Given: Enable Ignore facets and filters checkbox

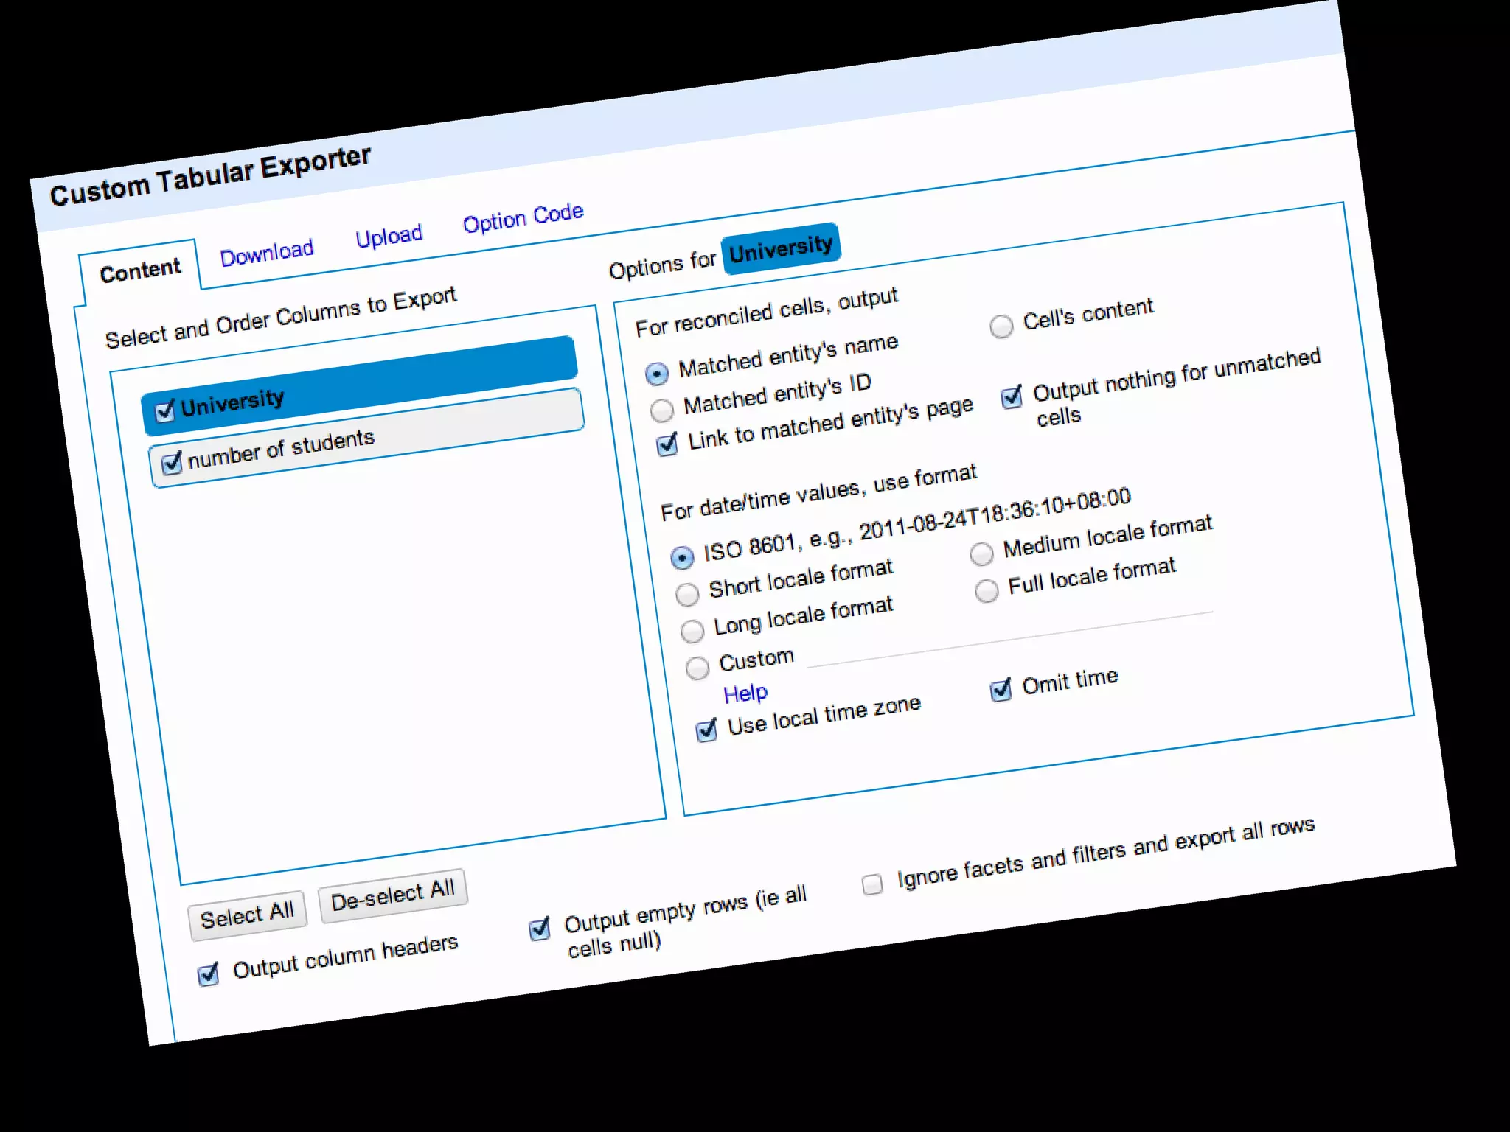Looking at the screenshot, I should pyautogui.click(x=872, y=884).
